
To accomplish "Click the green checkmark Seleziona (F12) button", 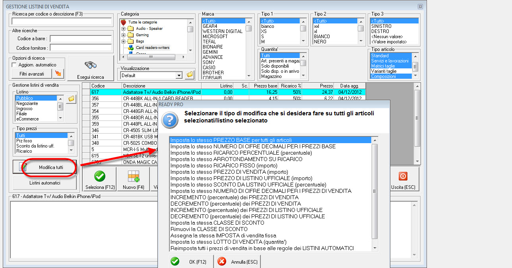I will click(x=99, y=180).
